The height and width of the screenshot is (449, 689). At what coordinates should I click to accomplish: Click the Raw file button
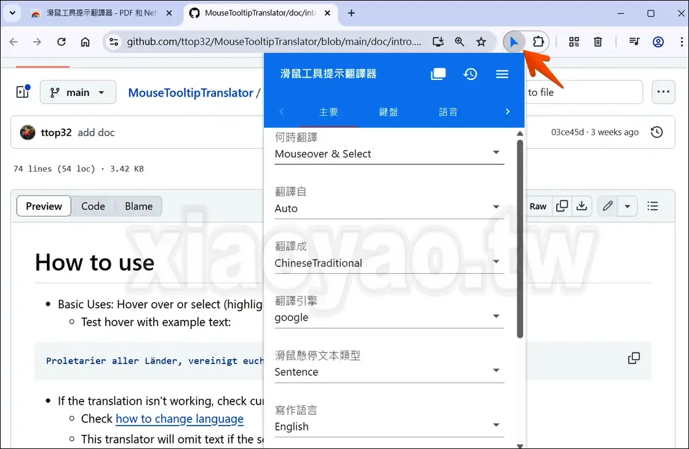[538, 206]
